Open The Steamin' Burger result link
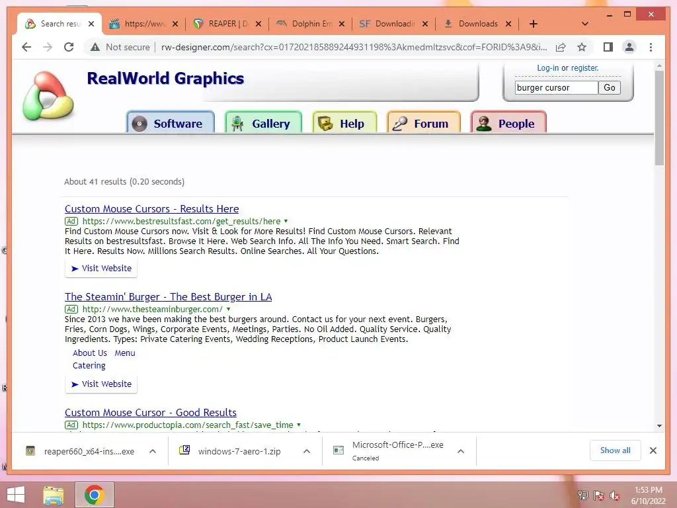The width and height of the screenshot is (677, 508). (x=169, y=297)
